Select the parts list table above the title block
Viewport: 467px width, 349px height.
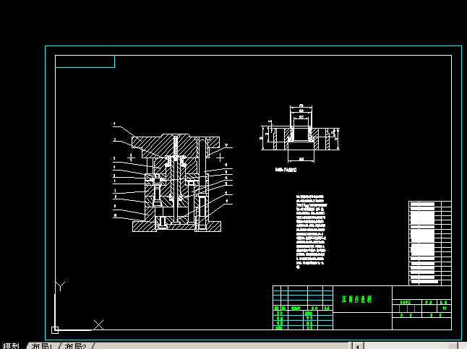[x=429, y=243]
